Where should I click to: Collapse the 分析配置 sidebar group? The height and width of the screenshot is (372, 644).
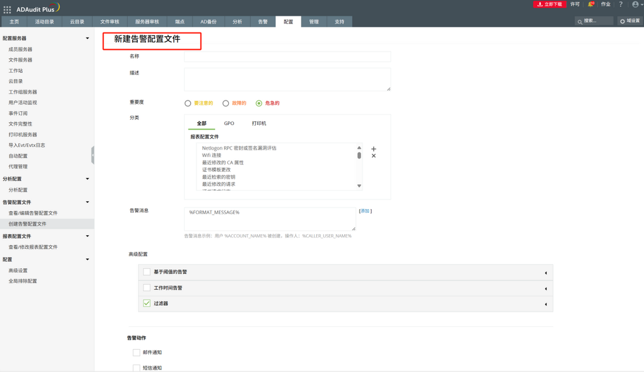tap(87, 179)
